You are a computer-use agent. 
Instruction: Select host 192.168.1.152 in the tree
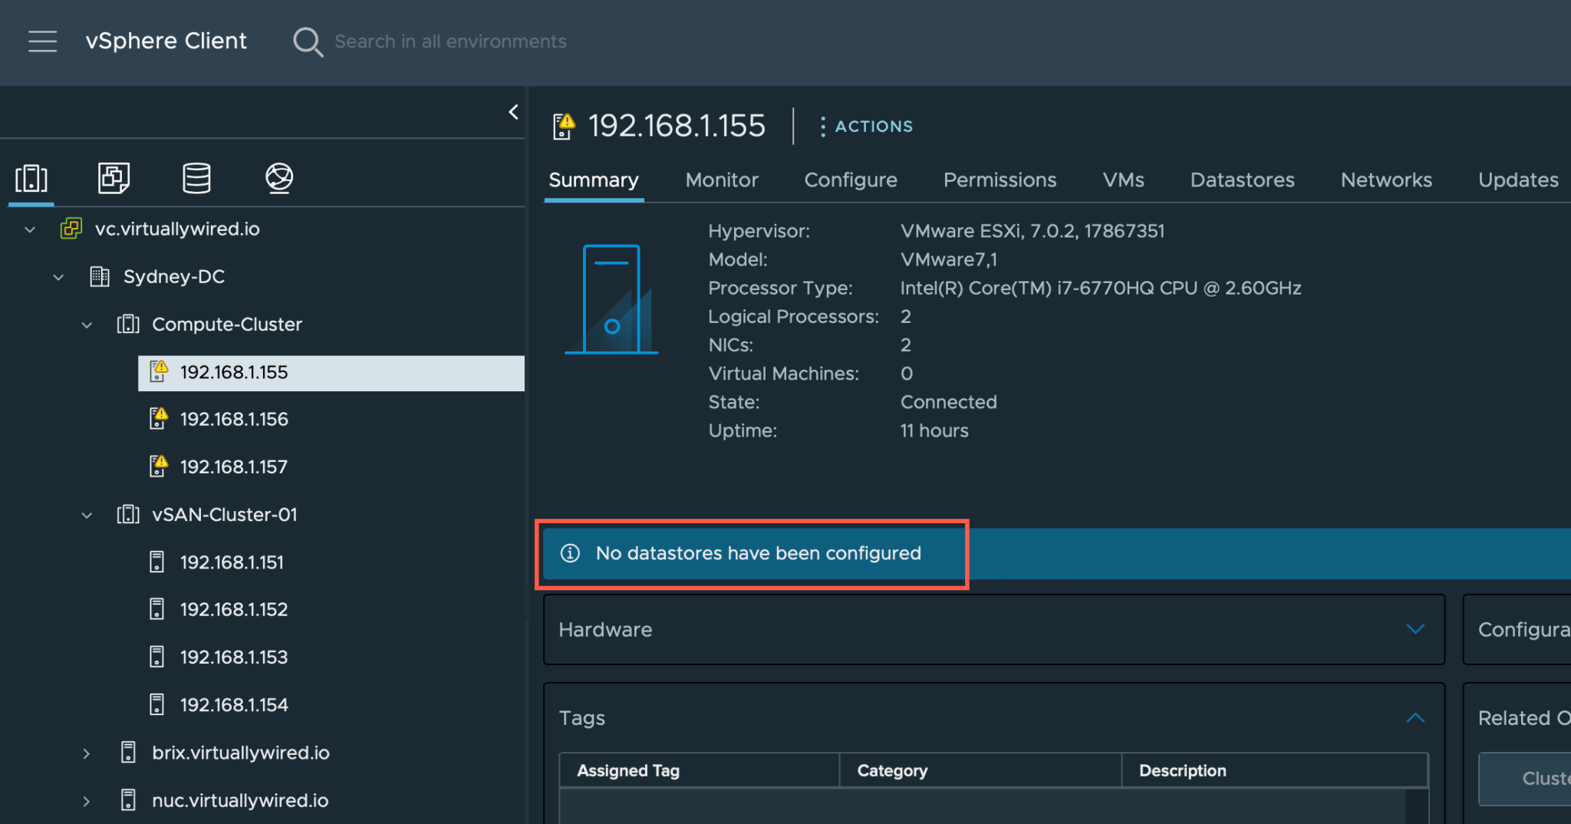[234, 610]
